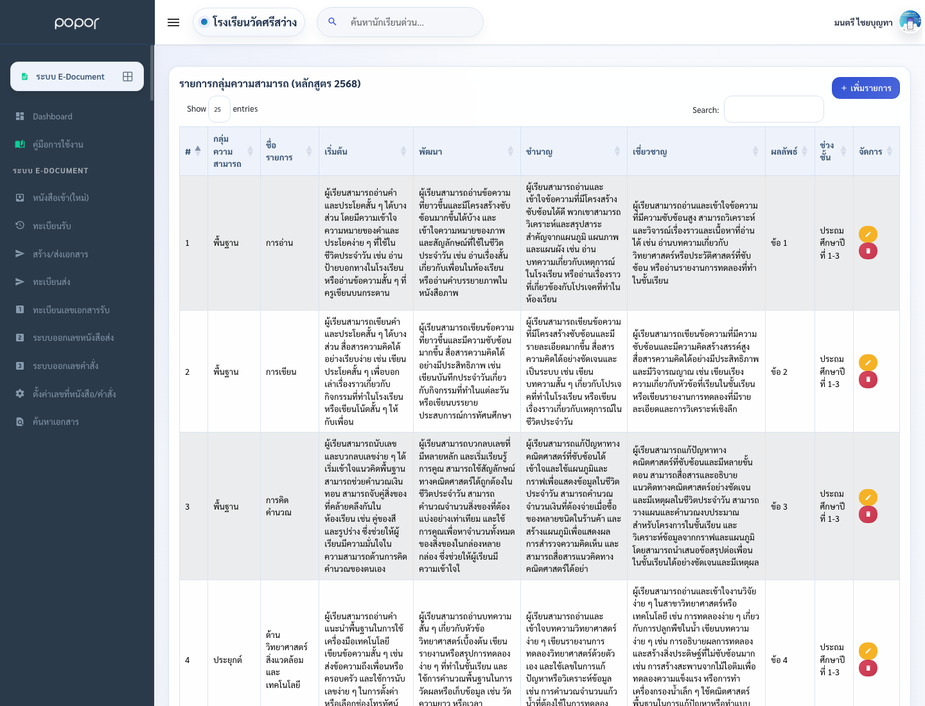Screen dimensions: 925x706
Task: Click the receive registry history icon
Action: coord(20,226)
